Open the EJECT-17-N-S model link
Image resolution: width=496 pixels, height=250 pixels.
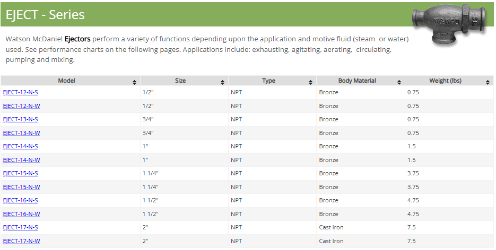(x=20, y=228)
